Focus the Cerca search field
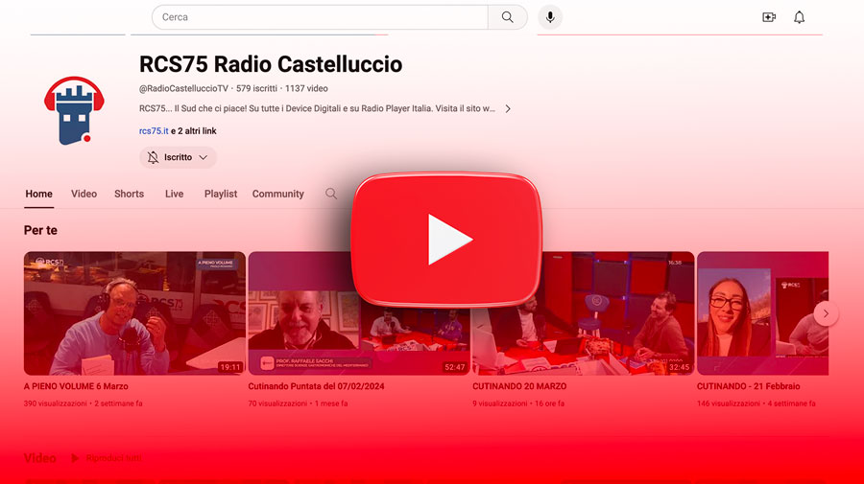The width and height of the screenshot is (864, 484). [320, 17]
